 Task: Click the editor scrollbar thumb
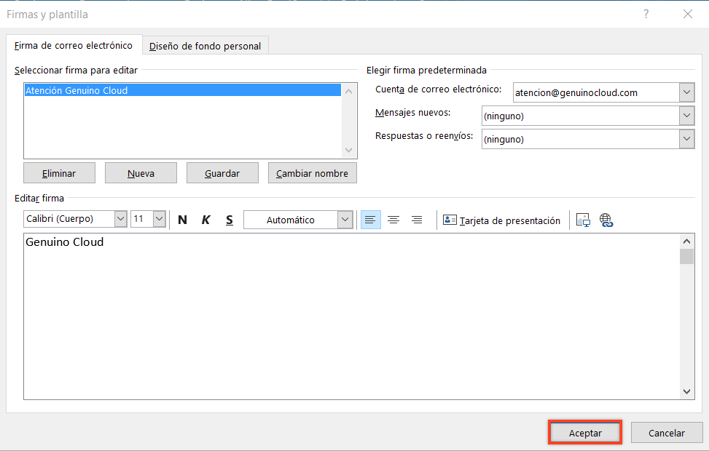pyautogui.click(x=686, y=257)
